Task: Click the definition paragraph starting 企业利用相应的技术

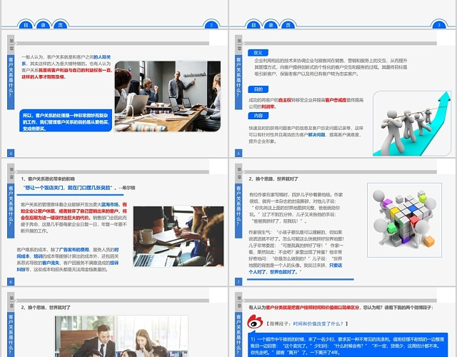Action: point(331,67)
